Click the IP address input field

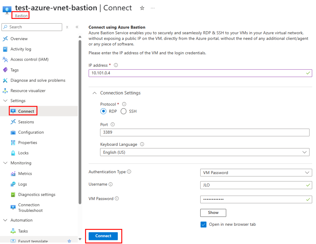click(200, 73)
